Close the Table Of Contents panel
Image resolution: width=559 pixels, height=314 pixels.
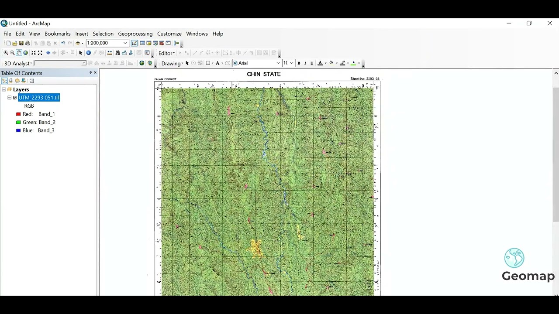[x=95, y=73]
